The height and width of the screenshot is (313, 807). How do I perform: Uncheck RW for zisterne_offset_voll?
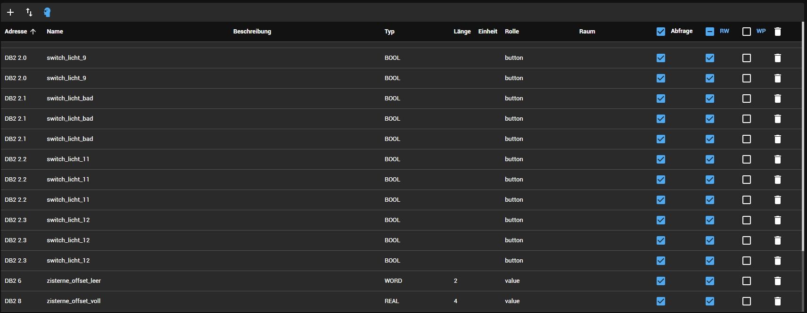pos(710,301)
